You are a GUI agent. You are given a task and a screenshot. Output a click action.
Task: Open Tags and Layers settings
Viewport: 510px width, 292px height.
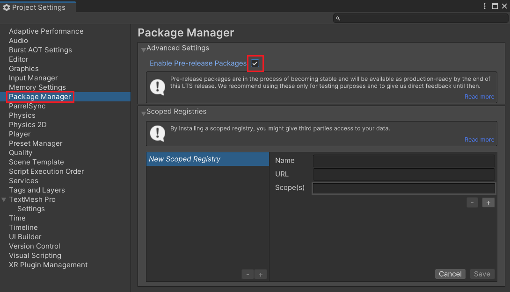(x=37, y=190)
